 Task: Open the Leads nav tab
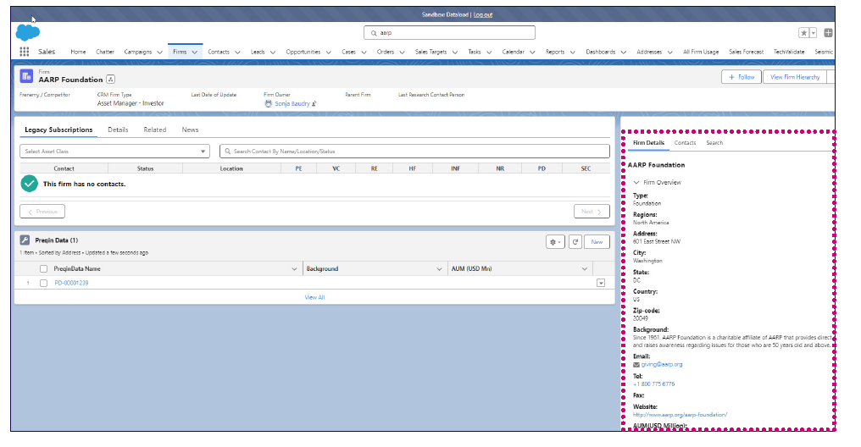[258, 52]
